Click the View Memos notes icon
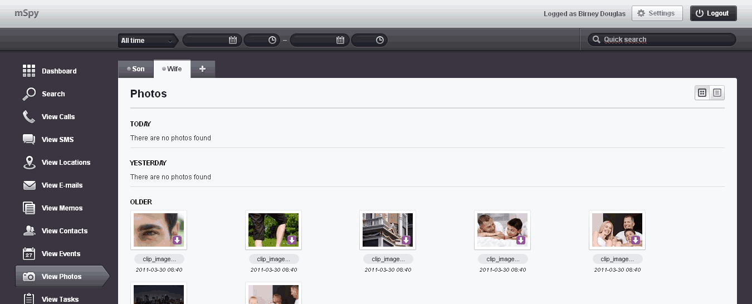Image resolution: width=752 pixels, height=304 pixels. (x=29, y=208)
